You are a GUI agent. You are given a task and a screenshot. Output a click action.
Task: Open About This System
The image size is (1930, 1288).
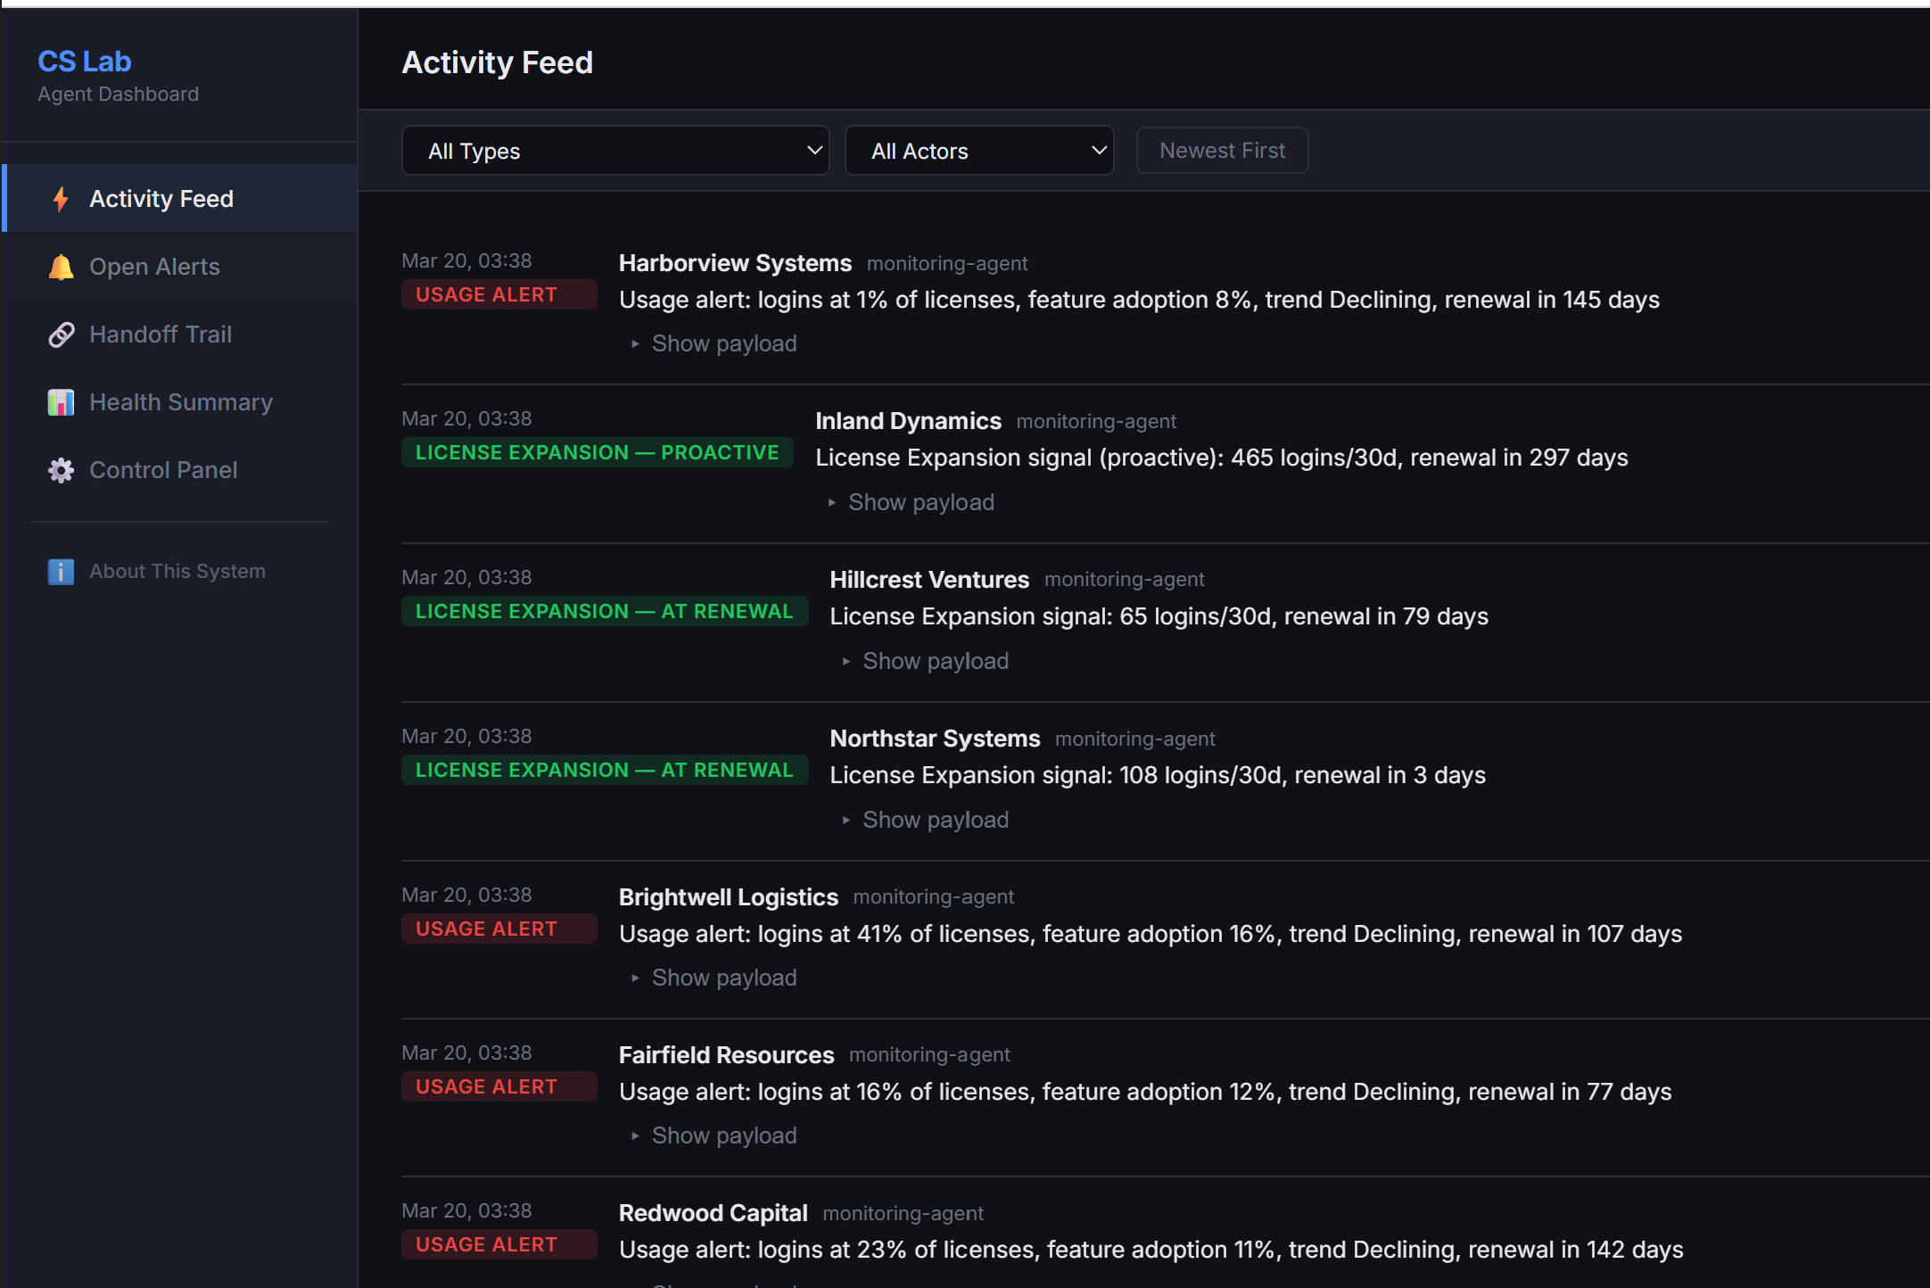[x=181, y=571]
